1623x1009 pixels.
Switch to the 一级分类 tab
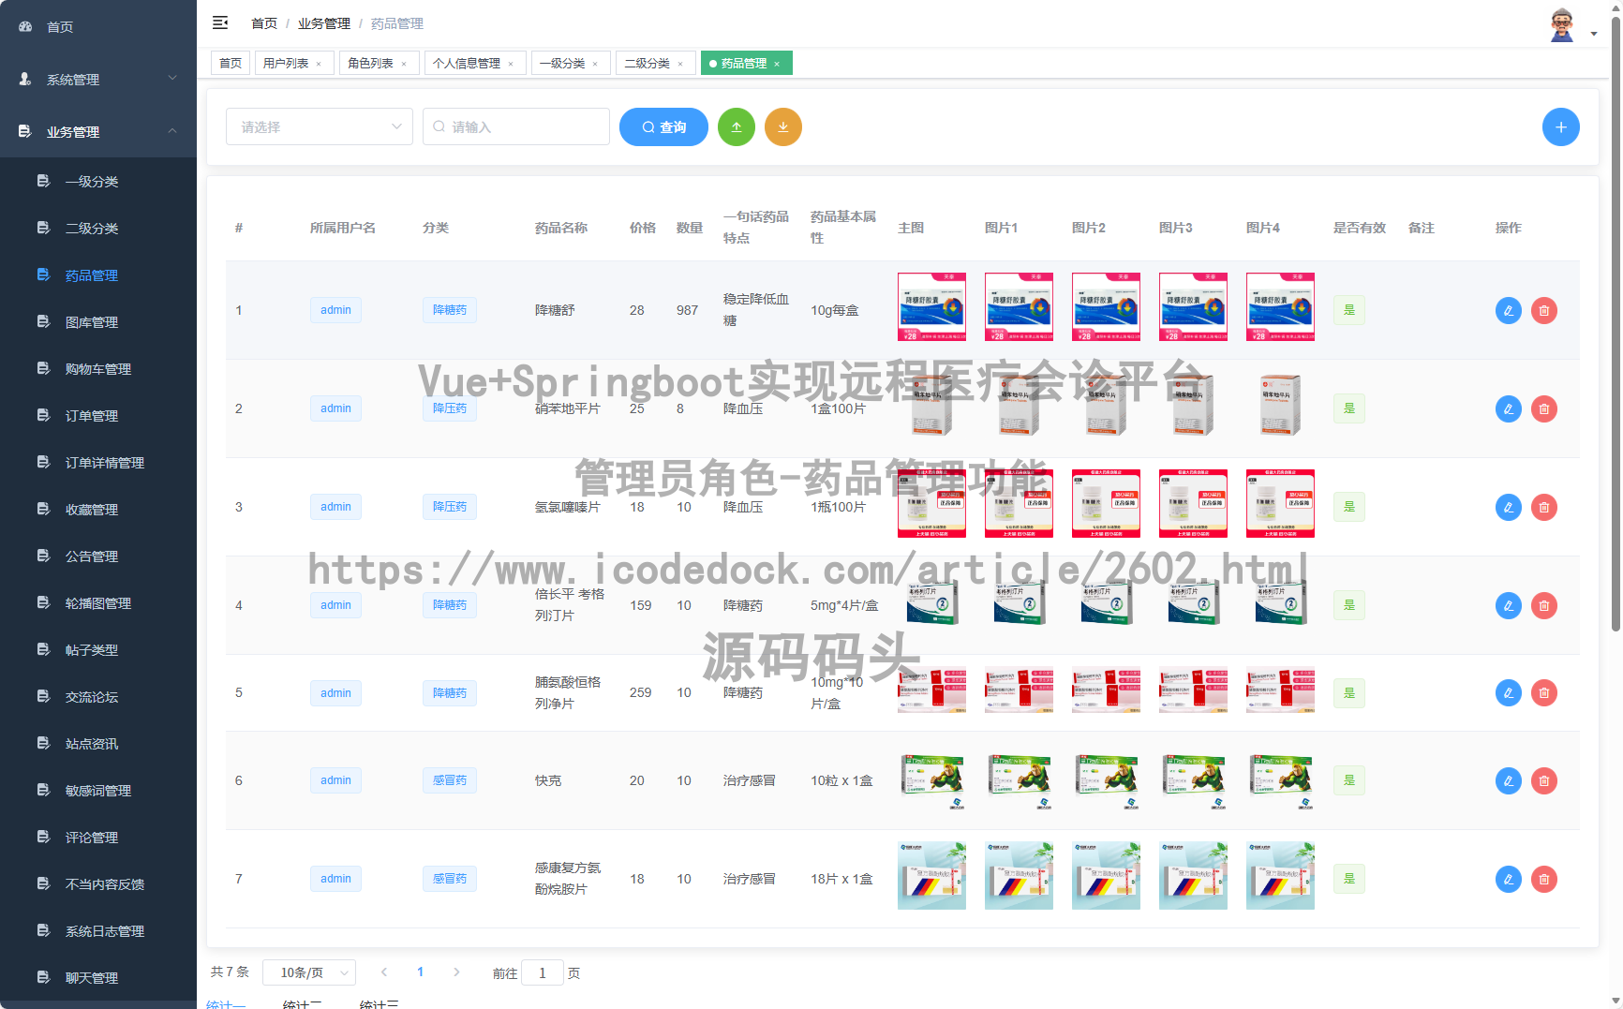(x=562, y=64)
